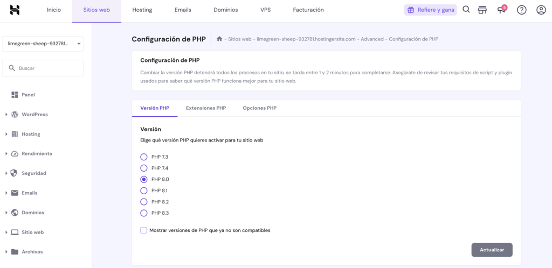Click the Hostinger logo icon

tap(15, 10)
